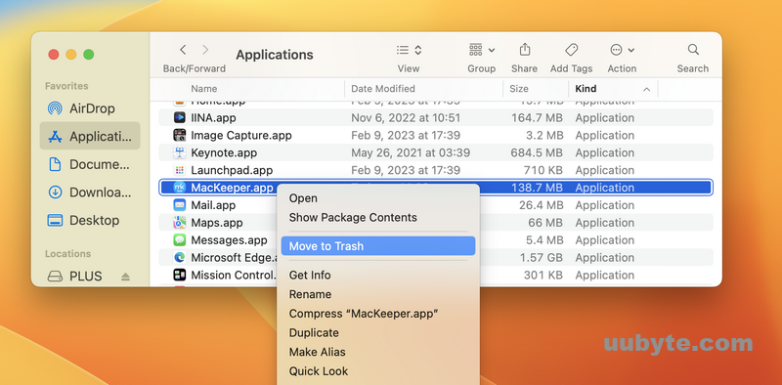Click the 710 KB Launchpad size

tap(543, 170)
